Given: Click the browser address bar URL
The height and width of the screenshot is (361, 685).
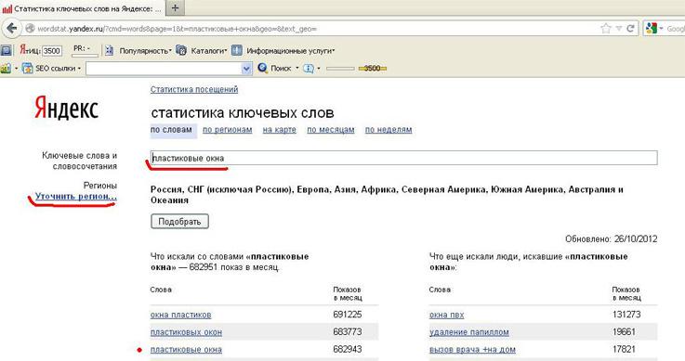Looking at the screenshot, I should coord(177,29).
